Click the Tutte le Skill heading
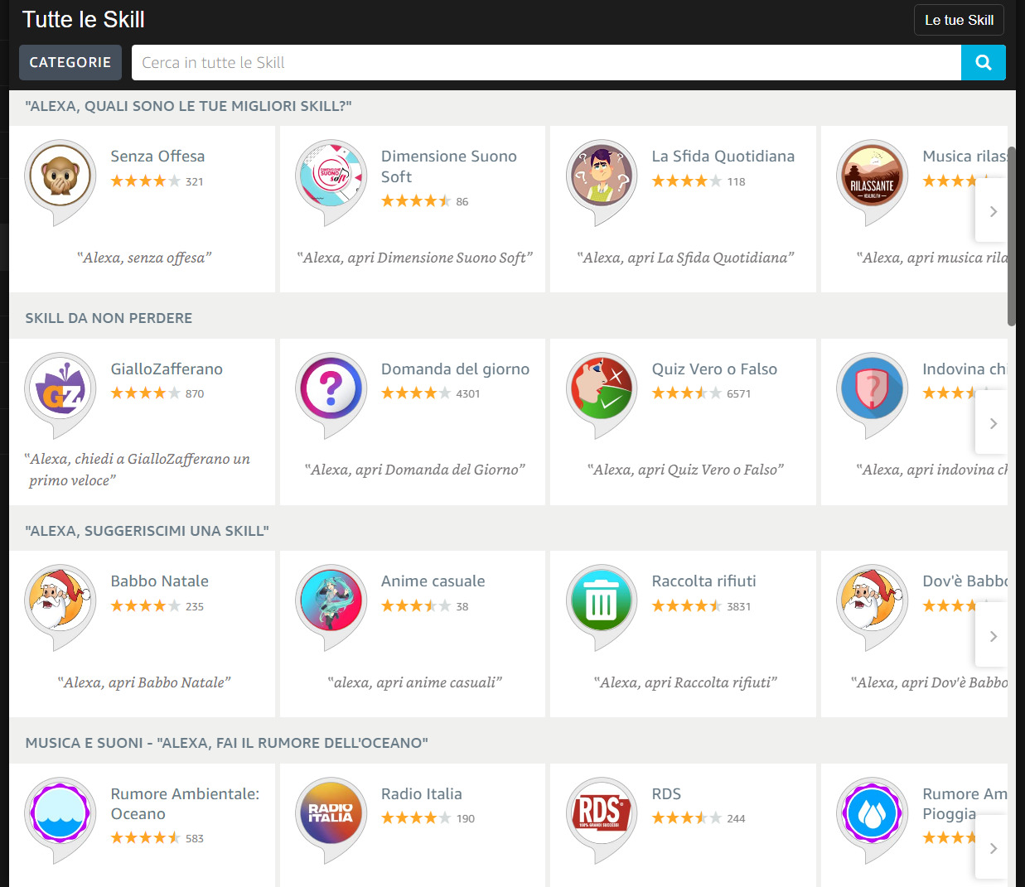The height and width of the screenshot is (887, 1025). [83, 19]
